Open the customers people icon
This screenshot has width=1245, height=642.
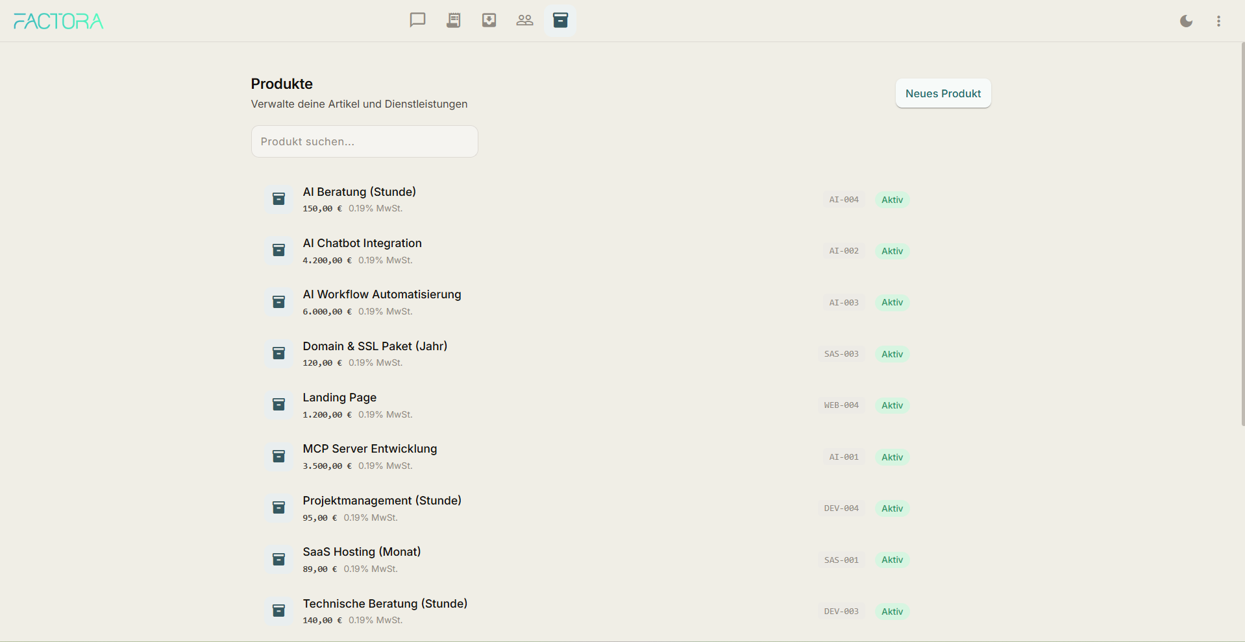pos(524,20)
